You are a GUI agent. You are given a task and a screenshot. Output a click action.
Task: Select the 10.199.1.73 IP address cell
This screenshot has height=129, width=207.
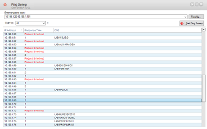pyautogui.click(x=10, y=114)
